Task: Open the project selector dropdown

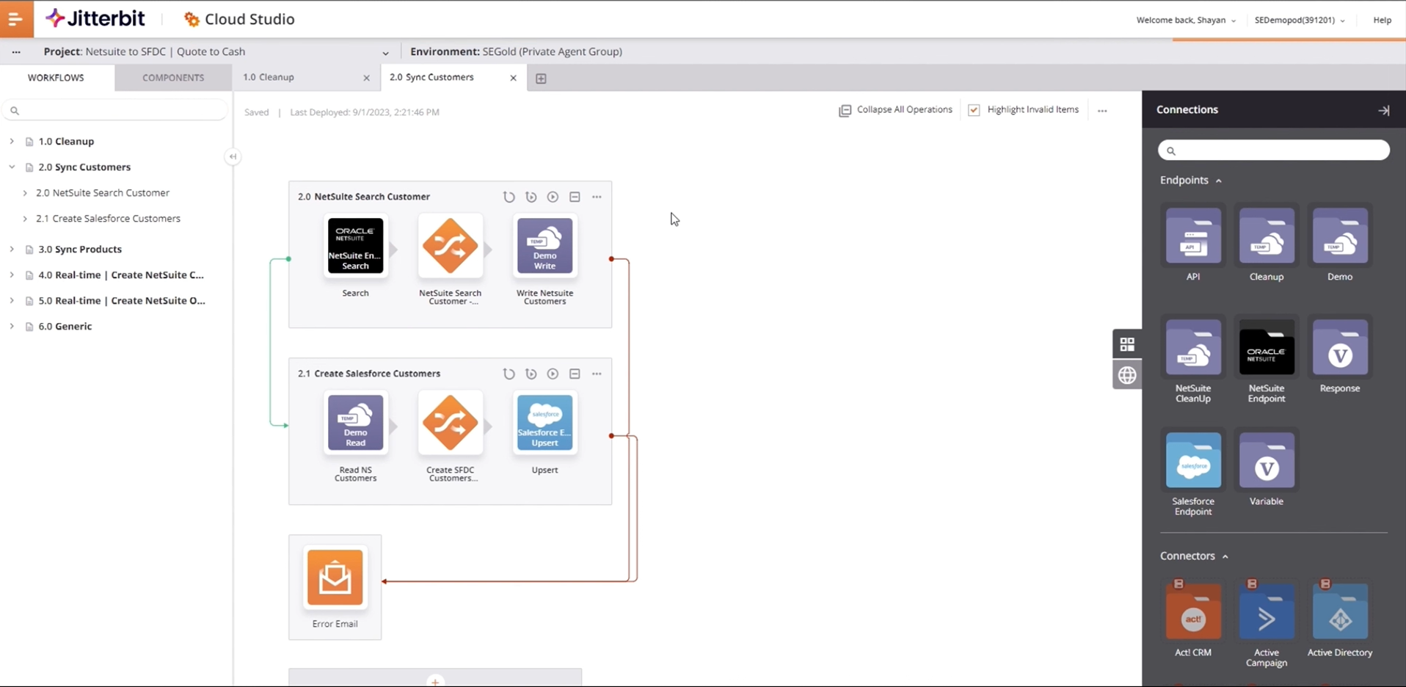Action: tap(385, 53)
